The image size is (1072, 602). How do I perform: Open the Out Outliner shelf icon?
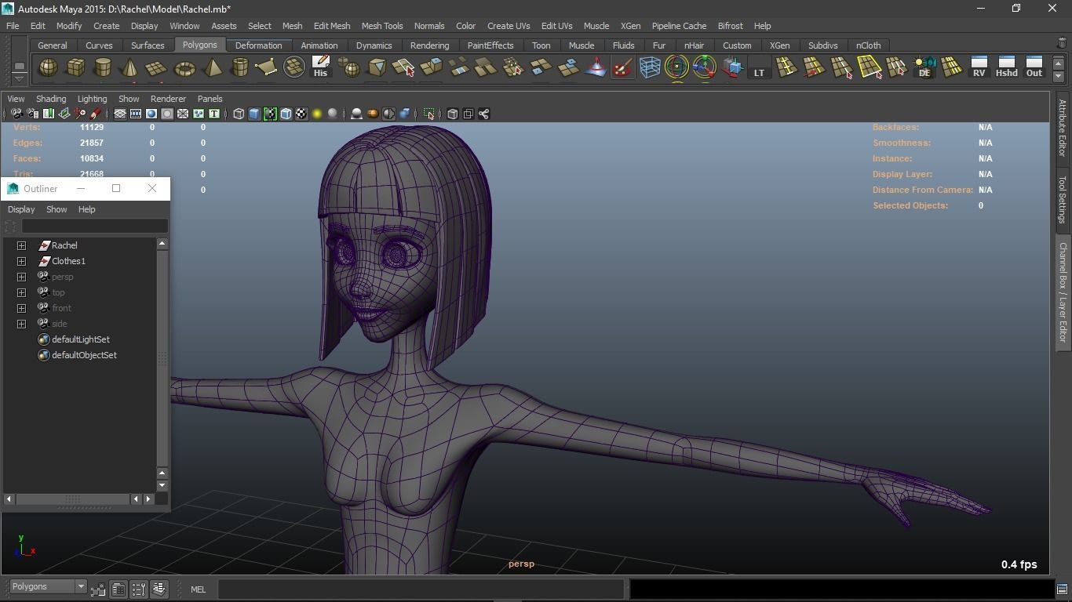click(1034, 67)
